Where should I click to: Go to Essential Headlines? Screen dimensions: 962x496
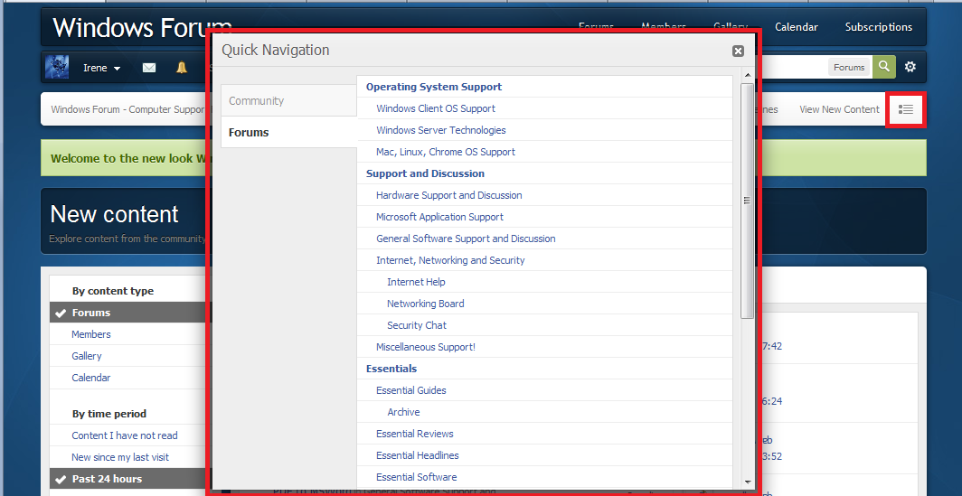pyautogui.click(x=417, y=455)
